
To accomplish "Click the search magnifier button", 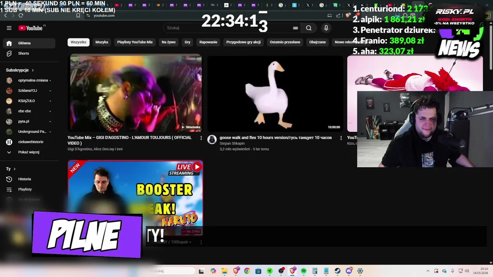I will tap(309, 28).
